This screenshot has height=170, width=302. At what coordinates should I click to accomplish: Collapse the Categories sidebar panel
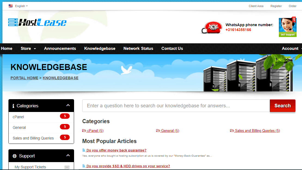[x=68, y=105]
